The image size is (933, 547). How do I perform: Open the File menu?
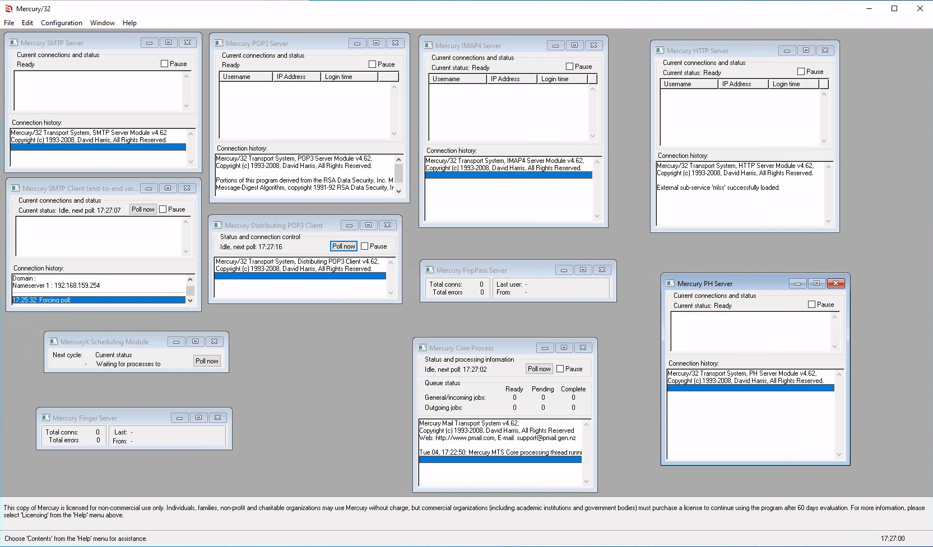(9, 23)
